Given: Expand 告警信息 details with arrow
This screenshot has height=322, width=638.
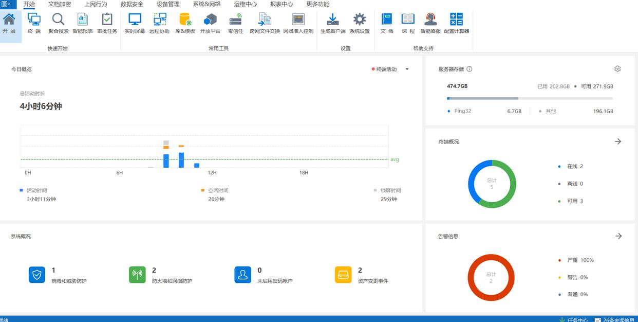Looking at the screenshot, I should pos(618,236).
